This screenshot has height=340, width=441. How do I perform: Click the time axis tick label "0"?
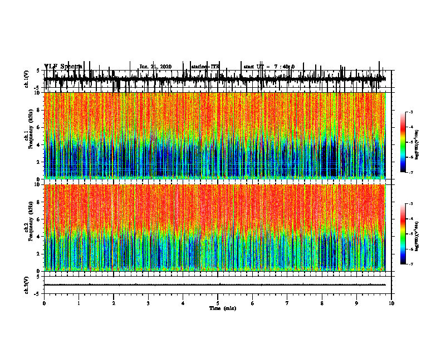pos(44,303)
